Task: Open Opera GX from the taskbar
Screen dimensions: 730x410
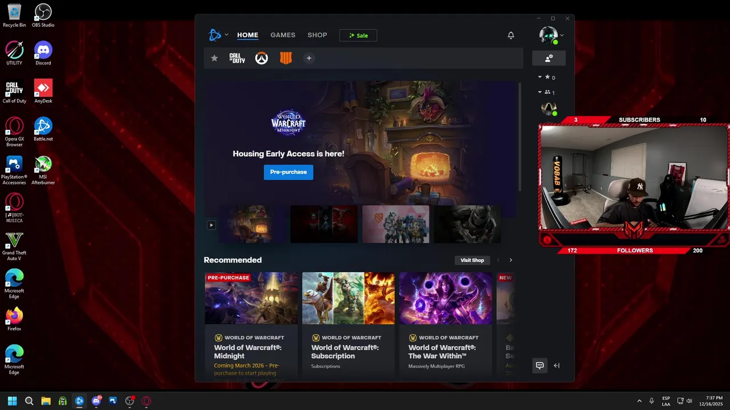Action: click(147, 401)
